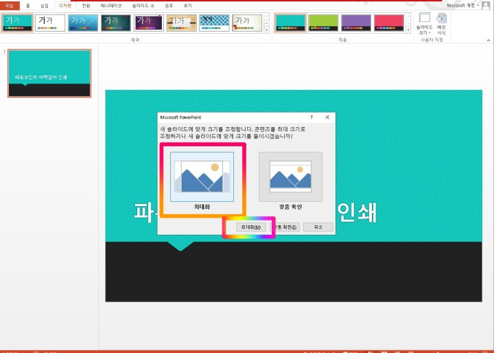494x353 pixels.
Task: Open the 슬라이드 쇼 ribbon tab
Action: [x=143, y=5]
